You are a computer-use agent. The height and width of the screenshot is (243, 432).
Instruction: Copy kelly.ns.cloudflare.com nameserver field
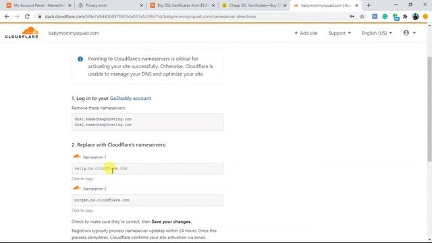pyautogui.click(x=148, y=168)
